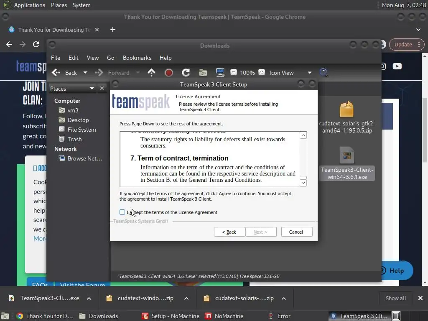Open the Places menu in top panel
Screen dimensions: 428x321
pos(59,5)
